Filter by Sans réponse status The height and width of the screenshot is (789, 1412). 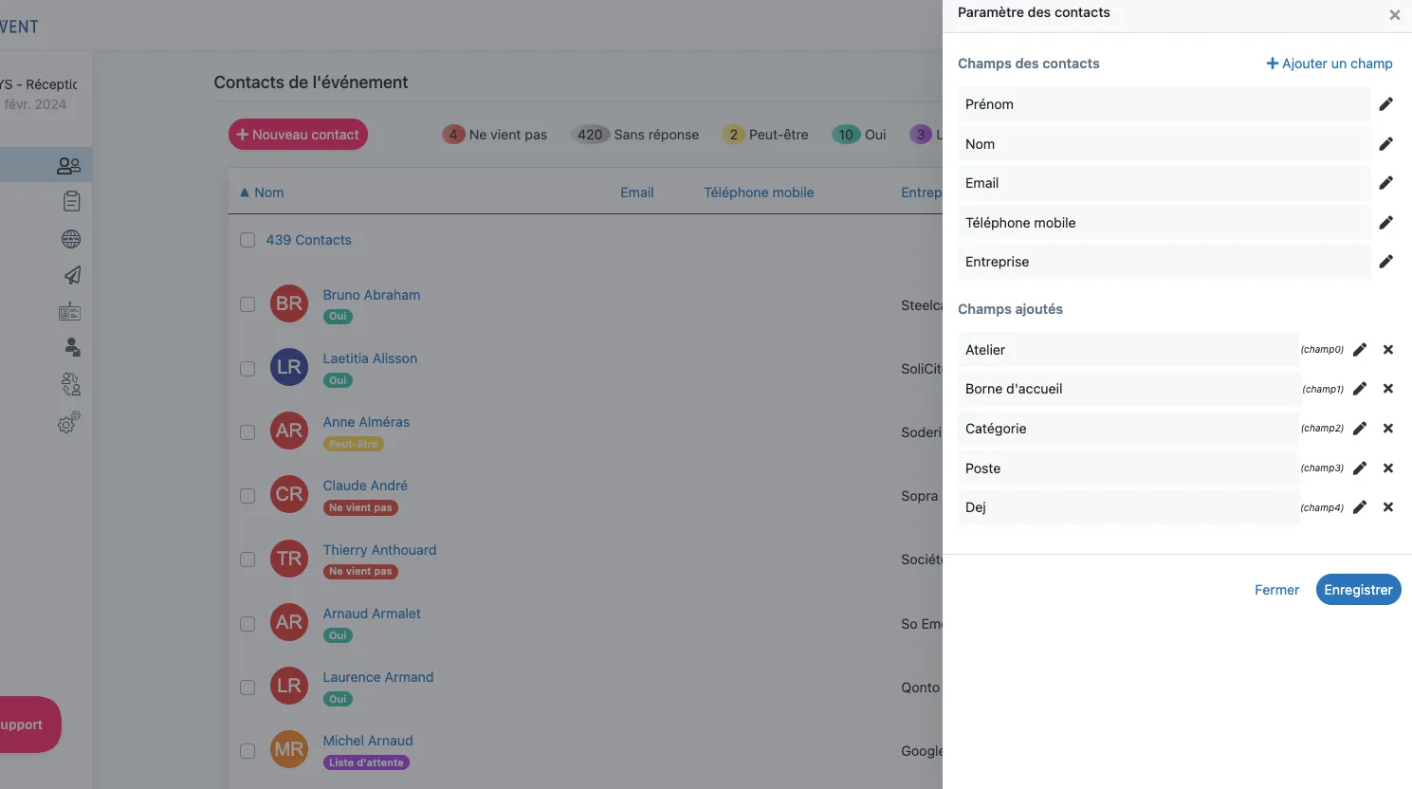pos(636,135)
